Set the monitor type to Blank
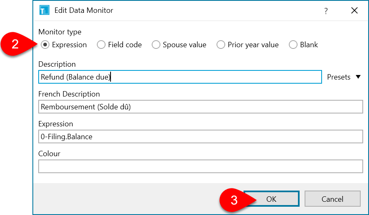 [293, 45]
